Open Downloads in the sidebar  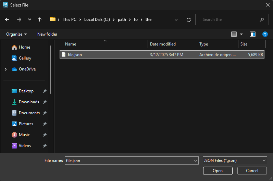(x=29, y=102)
